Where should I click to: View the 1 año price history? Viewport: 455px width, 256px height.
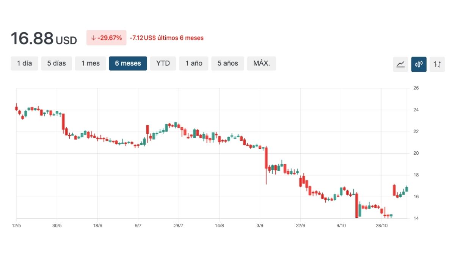pyautogui.click(x=194, y=63)
